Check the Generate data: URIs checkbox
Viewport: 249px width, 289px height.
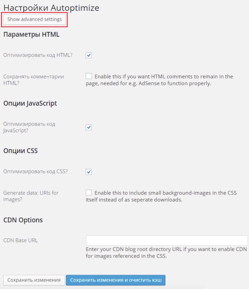point(89,193)
